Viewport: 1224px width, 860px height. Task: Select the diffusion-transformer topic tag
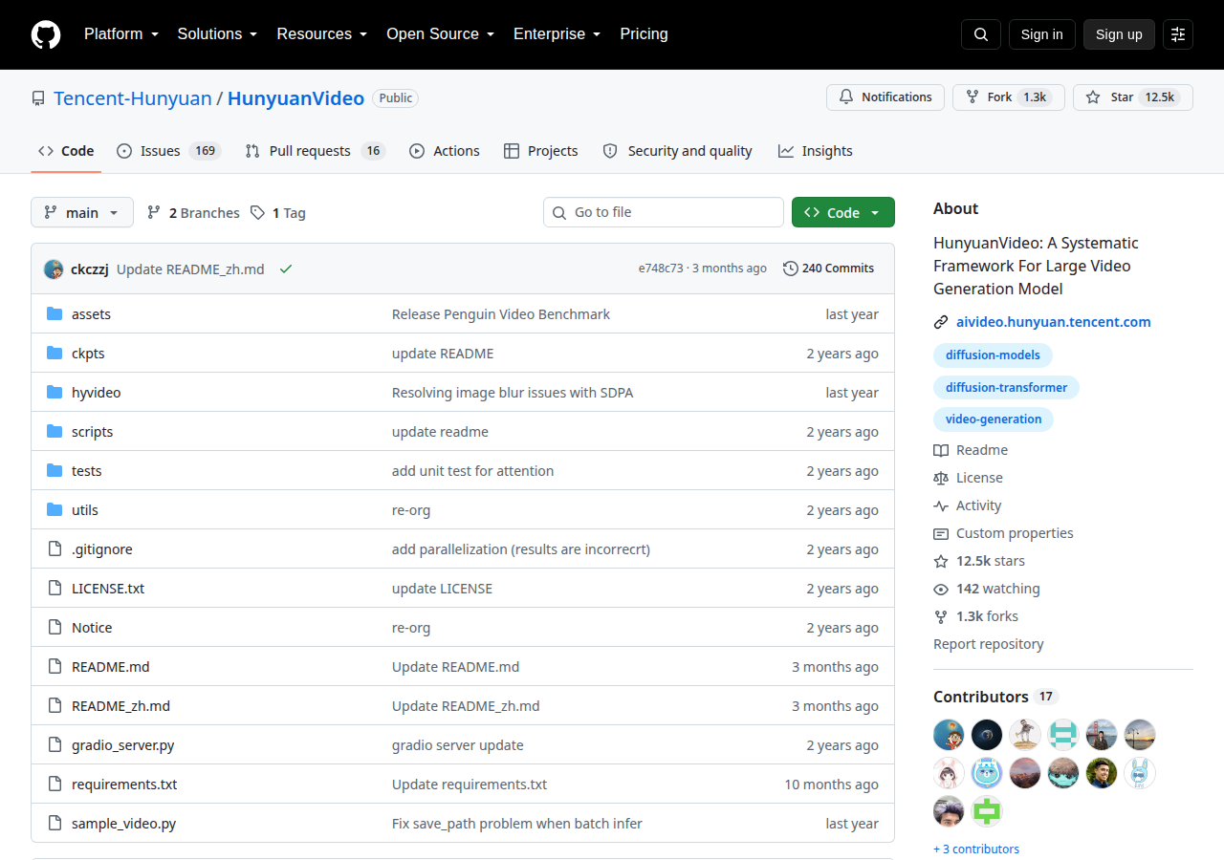coord(1007,387)
